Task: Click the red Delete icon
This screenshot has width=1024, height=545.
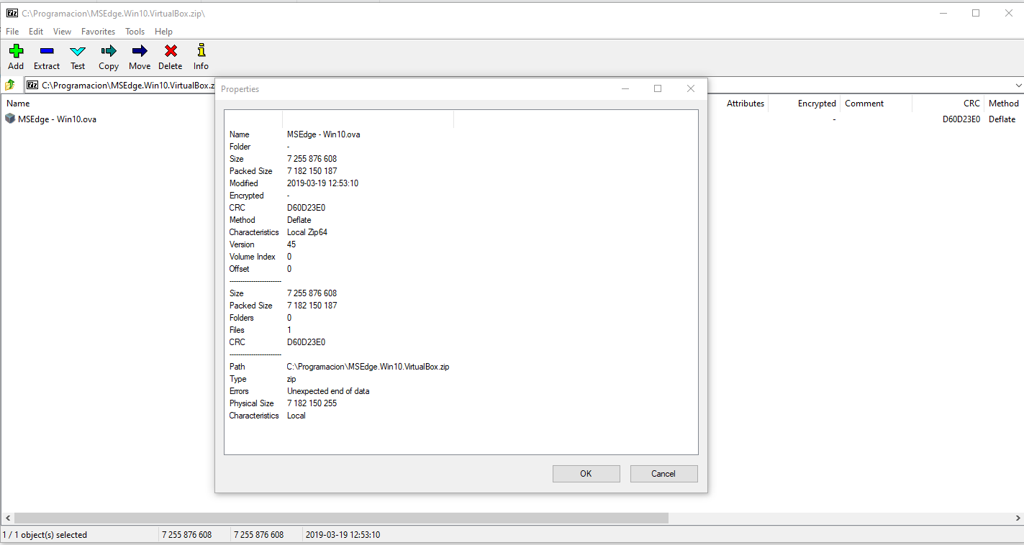Action: pos(171,51)
